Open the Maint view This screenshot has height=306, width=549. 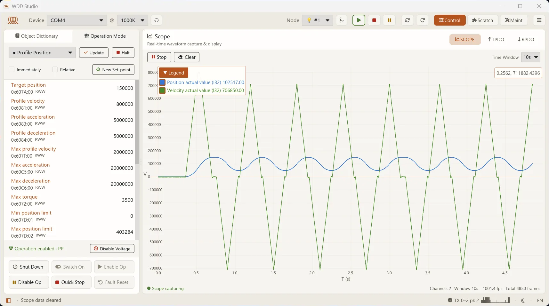[514, 20]
